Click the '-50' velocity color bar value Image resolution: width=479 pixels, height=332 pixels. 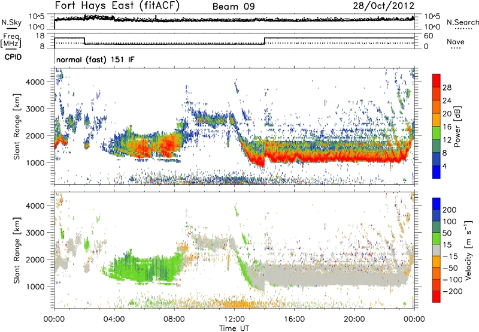(x=450, y=268)
